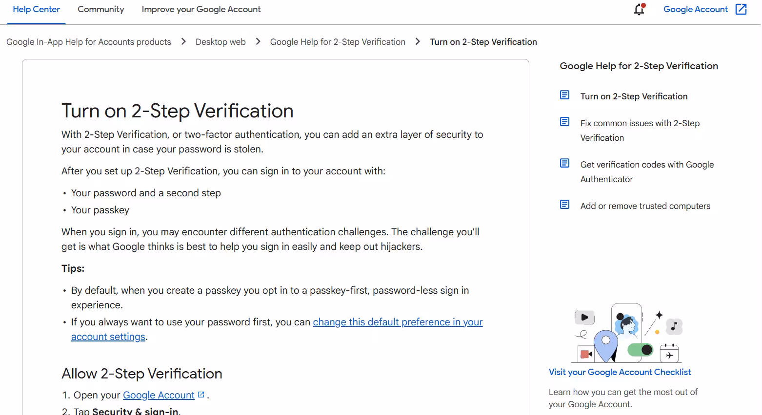Viewport: 762px width, 415px height.
Task: Click Turn on 2-Step Verification breadcrumb text
Action: click(x=483, y=42)
